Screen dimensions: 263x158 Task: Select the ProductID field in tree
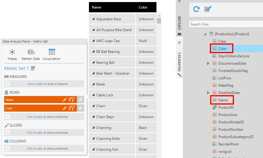(x=226, y=107)
